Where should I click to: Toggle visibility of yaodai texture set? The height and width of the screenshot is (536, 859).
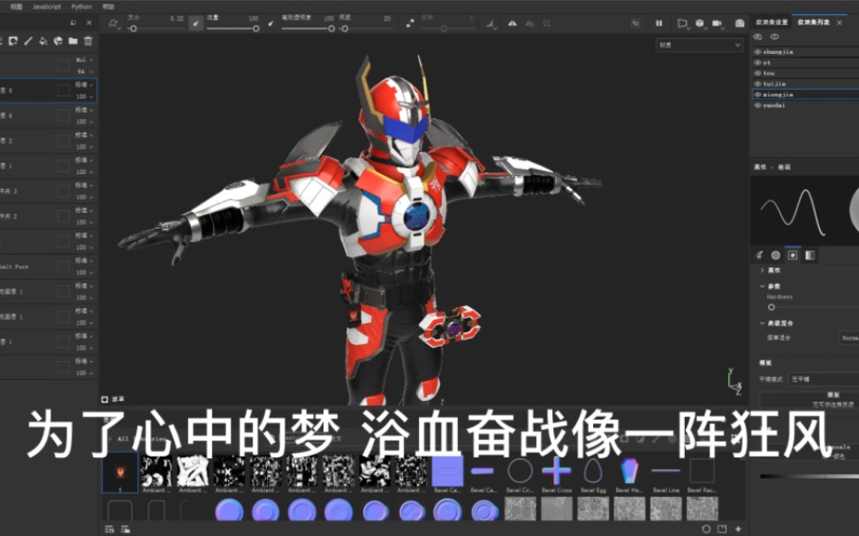tap(757, 105)
